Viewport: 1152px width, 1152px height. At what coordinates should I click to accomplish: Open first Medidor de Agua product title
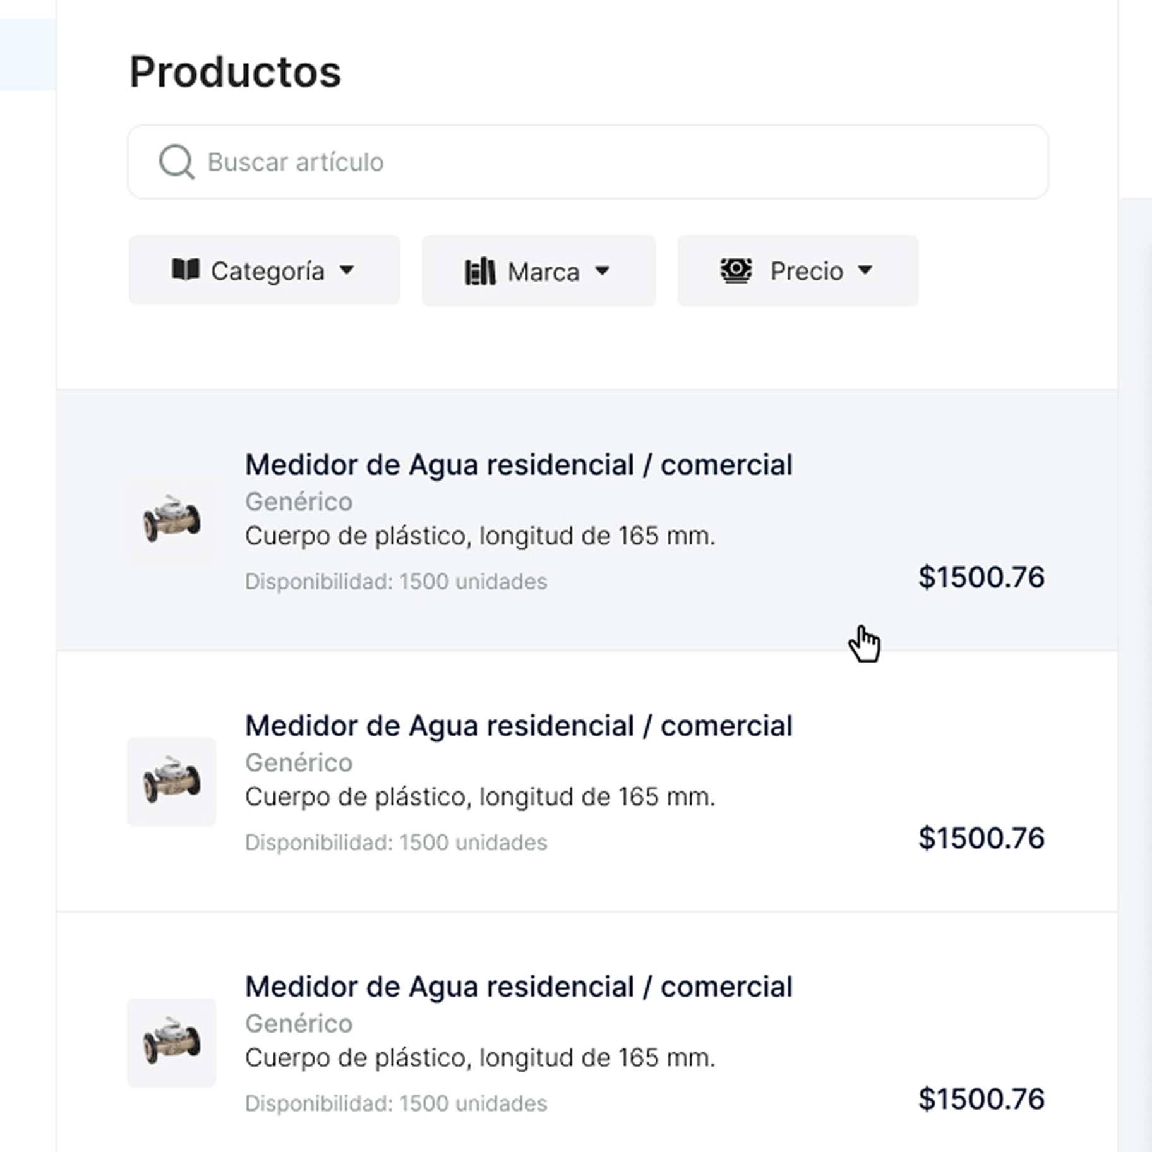coord(519,465)
